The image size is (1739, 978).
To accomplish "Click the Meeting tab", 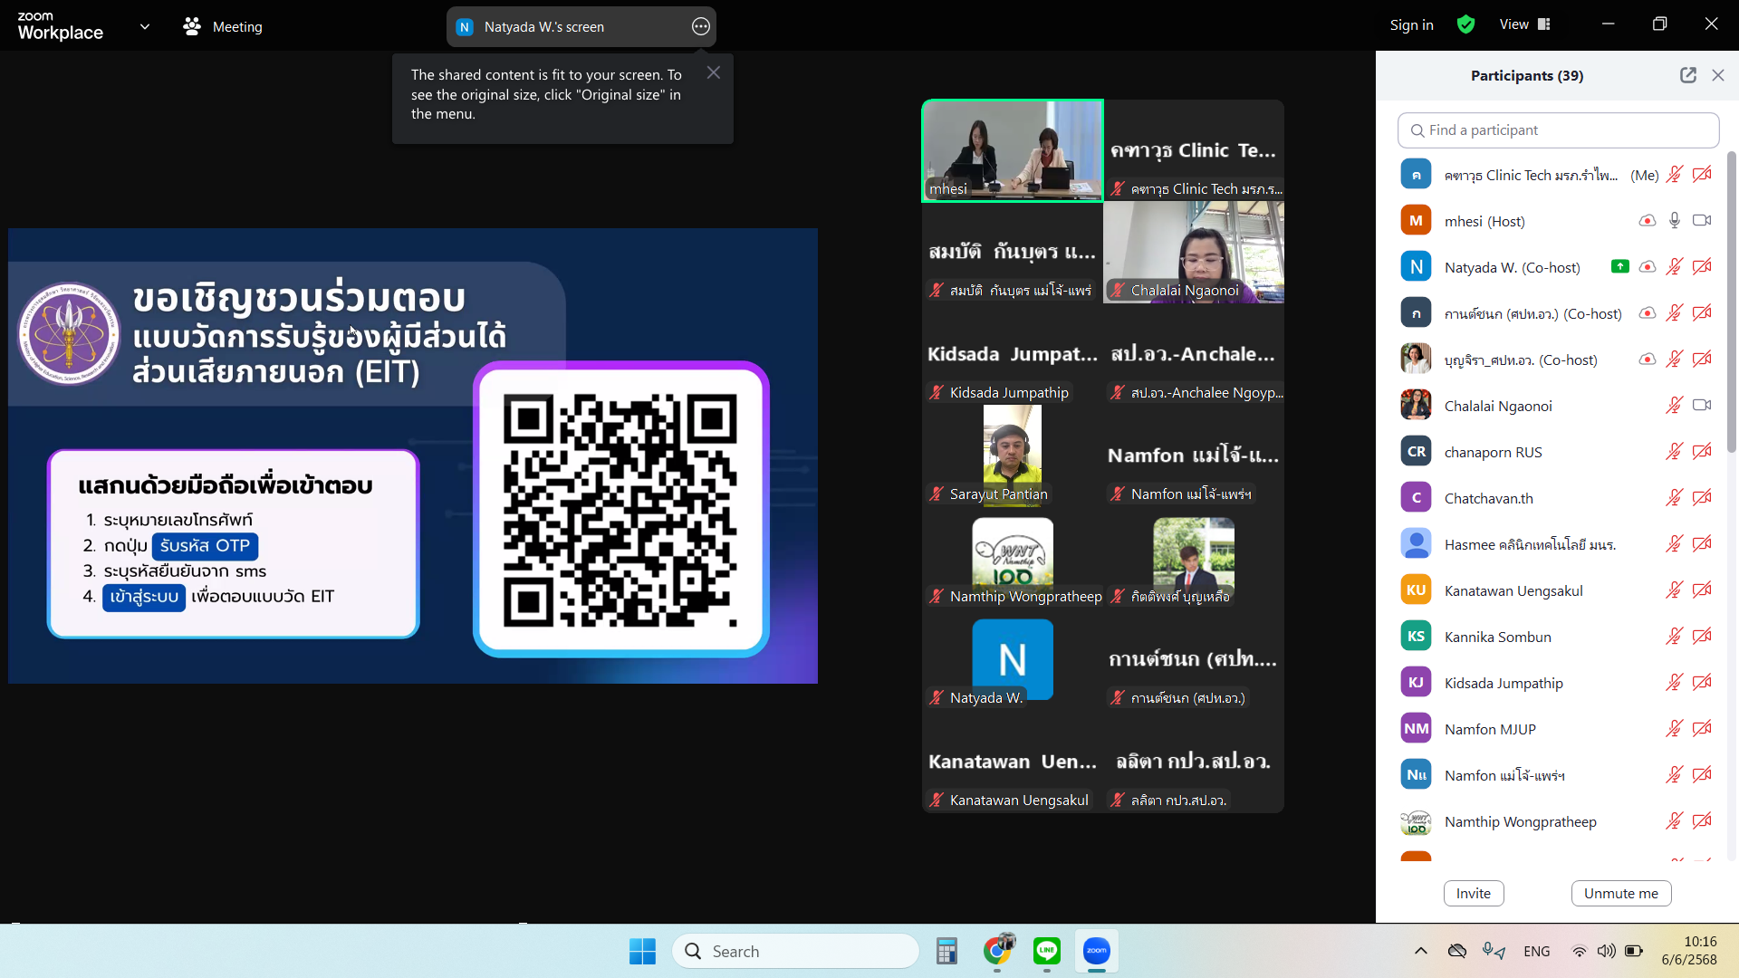I will pyautogui.click(x=223, y=26).
